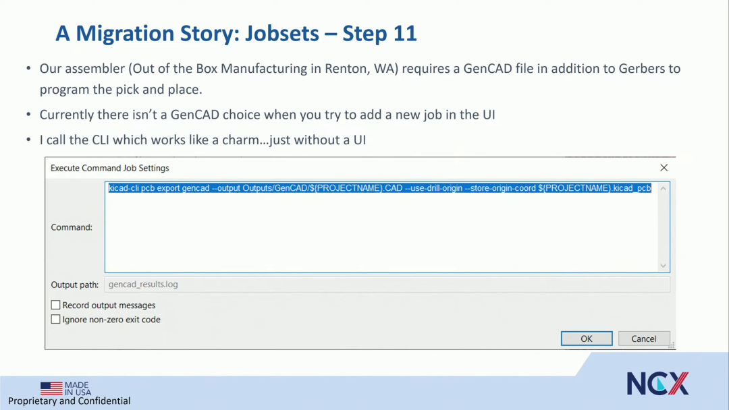The height and width of the screenshot is (410, 729).
Task: Enable the Record output messages checkbox
Action: point(55,305)
